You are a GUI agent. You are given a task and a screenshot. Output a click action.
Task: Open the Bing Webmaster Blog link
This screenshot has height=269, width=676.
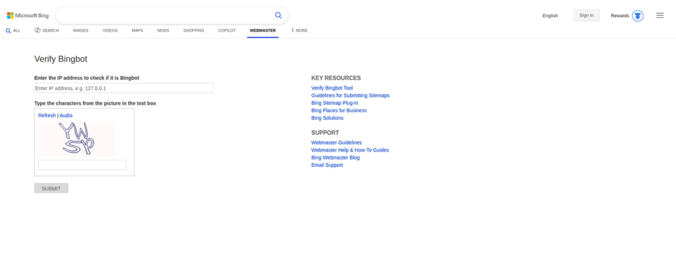(x=335, y=158)
